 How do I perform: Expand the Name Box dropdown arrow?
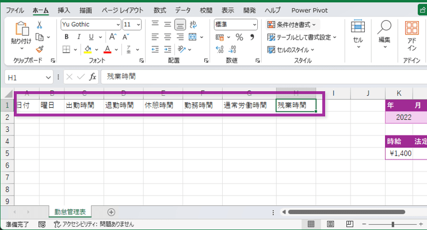(x=48, y=78)
